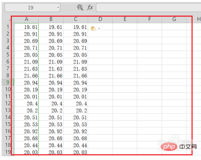The height and width of the screenshot is (160, 201).
Task: Select row 9 header
Action: click(x=8, y=82)
